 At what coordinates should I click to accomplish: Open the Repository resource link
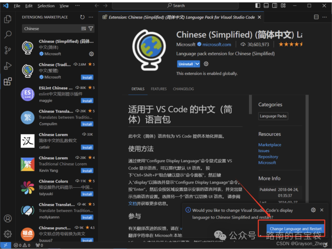tap(268, 157)
